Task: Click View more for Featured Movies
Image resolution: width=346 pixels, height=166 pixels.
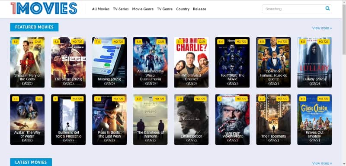Action: point(322,28)
